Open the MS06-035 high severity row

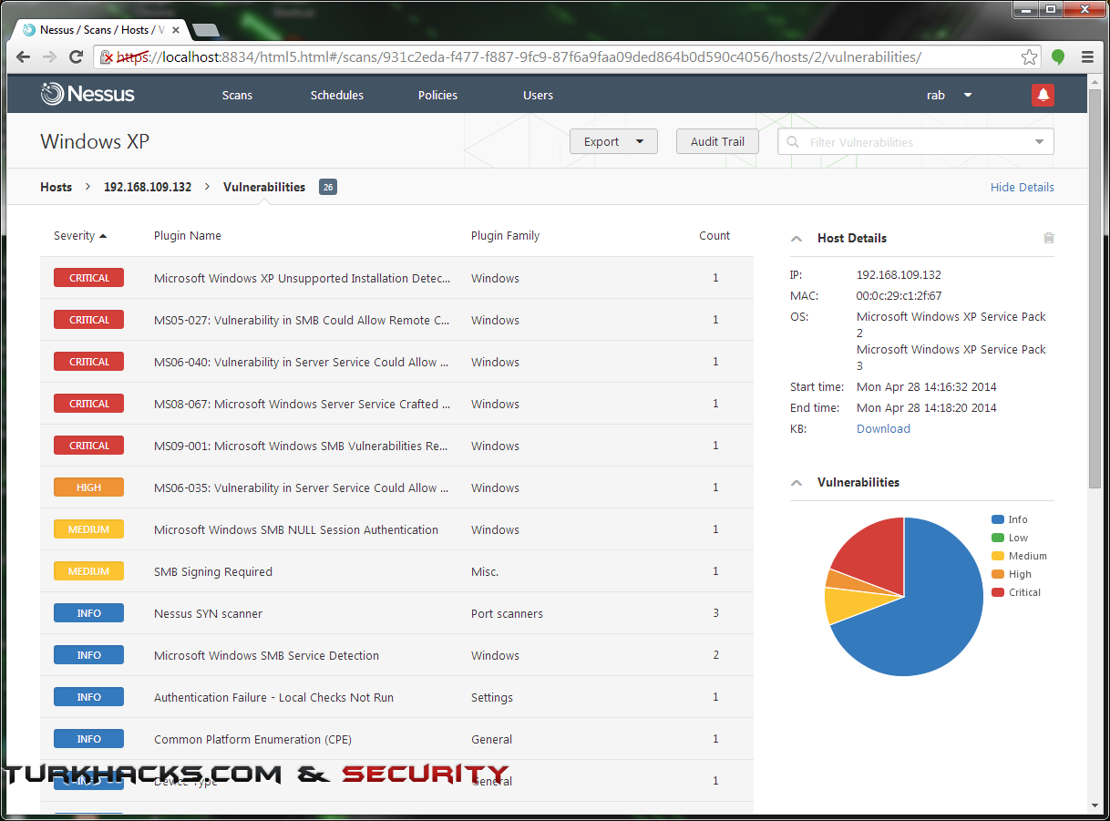tap(396, 487)
